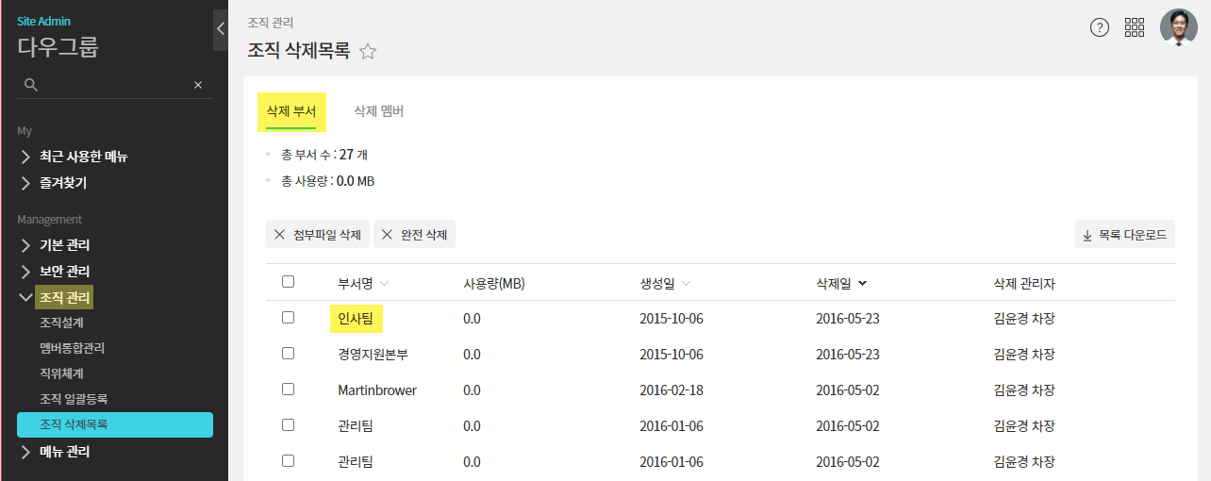Select the Martinbrower row checkbox
Viewport: 1211px width, 481px height.
[289, 390]
